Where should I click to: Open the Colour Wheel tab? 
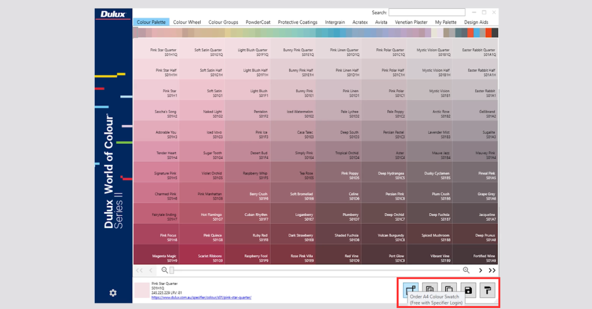point(187,22)
